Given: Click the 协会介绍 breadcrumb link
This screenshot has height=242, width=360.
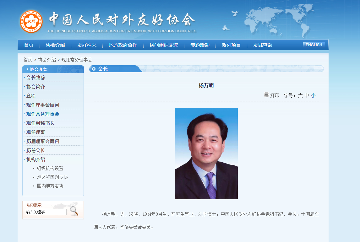Looking at the screenshot, I should pyautogui.click(x=47, y=60).
